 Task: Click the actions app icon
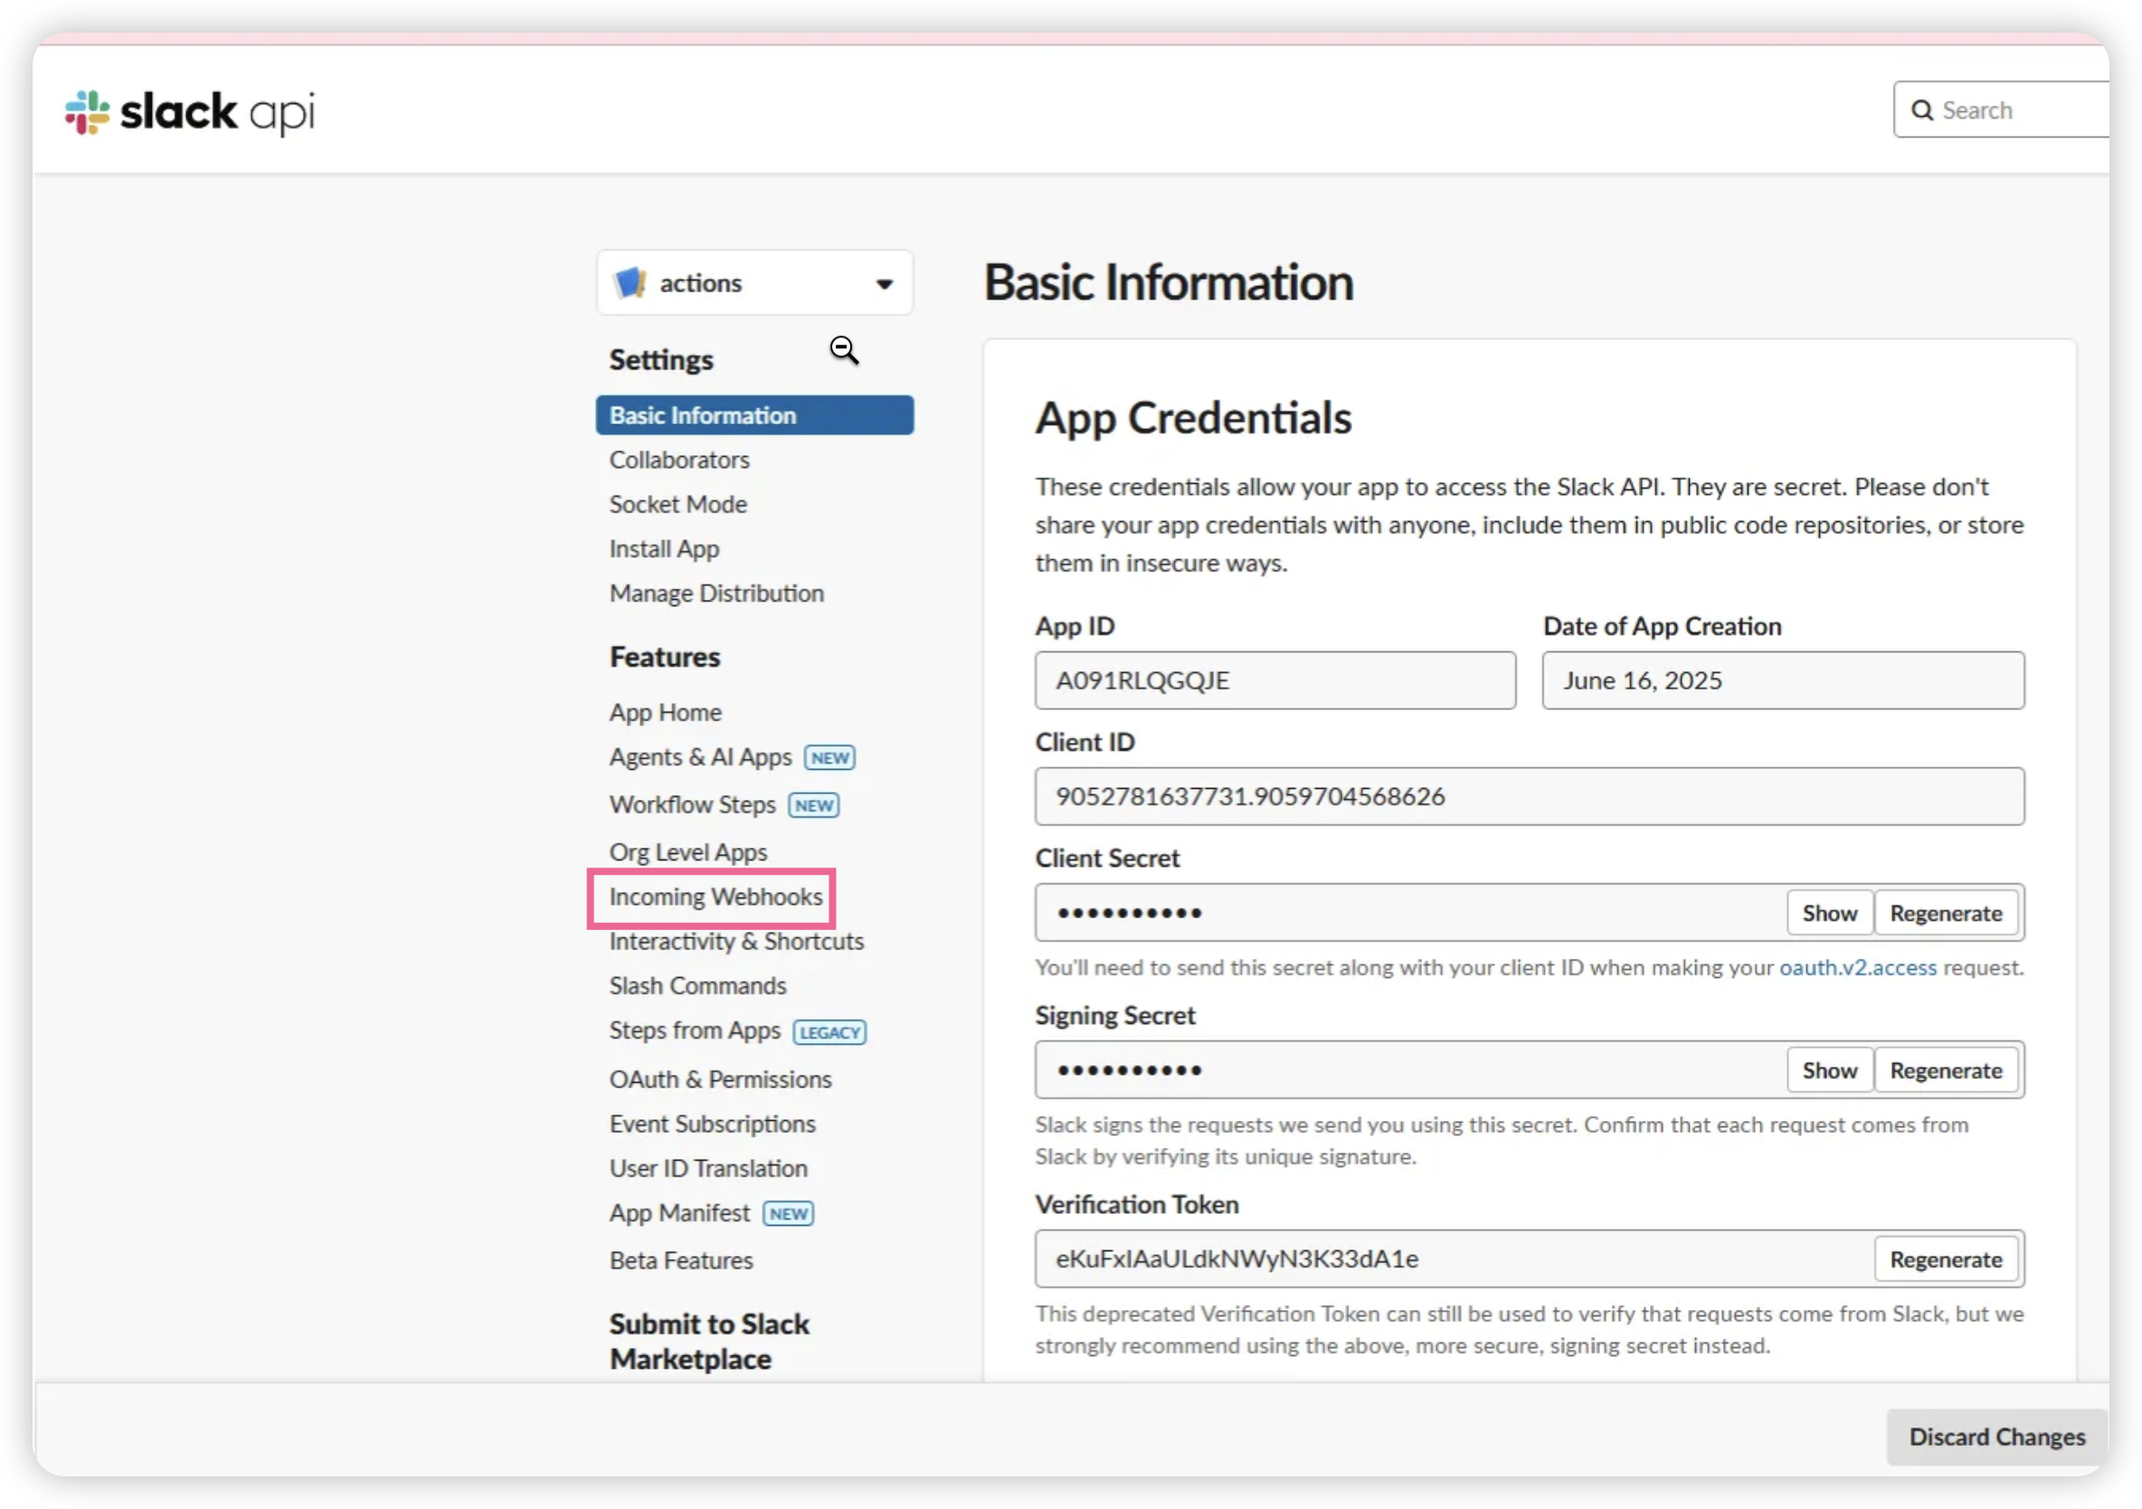point(630,282)
